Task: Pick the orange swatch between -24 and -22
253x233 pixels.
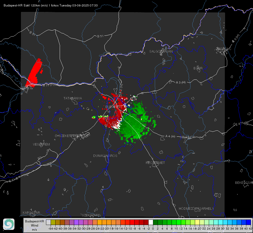Action: click(99, 222)
